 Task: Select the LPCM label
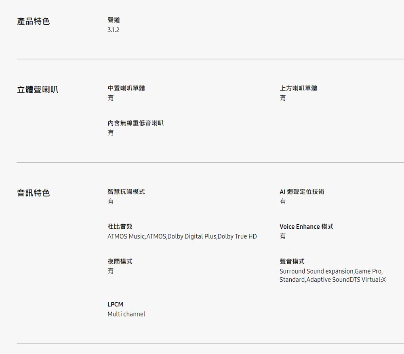[115, 304]
